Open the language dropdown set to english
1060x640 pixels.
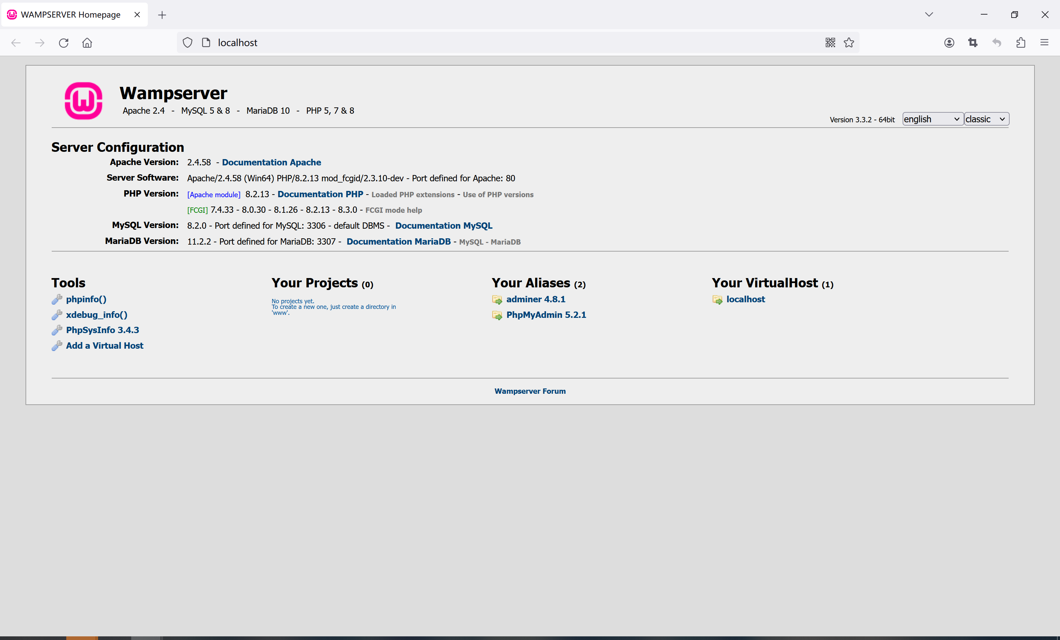[933, 119]
